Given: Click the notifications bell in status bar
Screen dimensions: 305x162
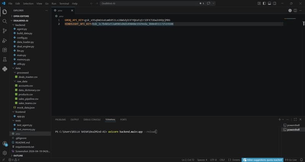Looking at the screenshot, I should coord(302,160).
